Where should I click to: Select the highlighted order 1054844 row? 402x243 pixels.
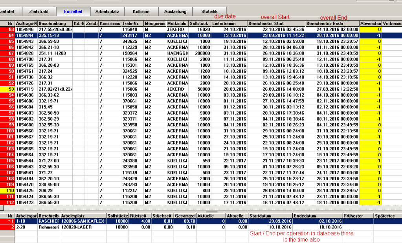[x=27, y=35]
